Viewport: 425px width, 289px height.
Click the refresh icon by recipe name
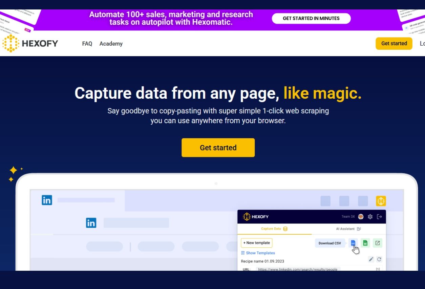[379, 259]
